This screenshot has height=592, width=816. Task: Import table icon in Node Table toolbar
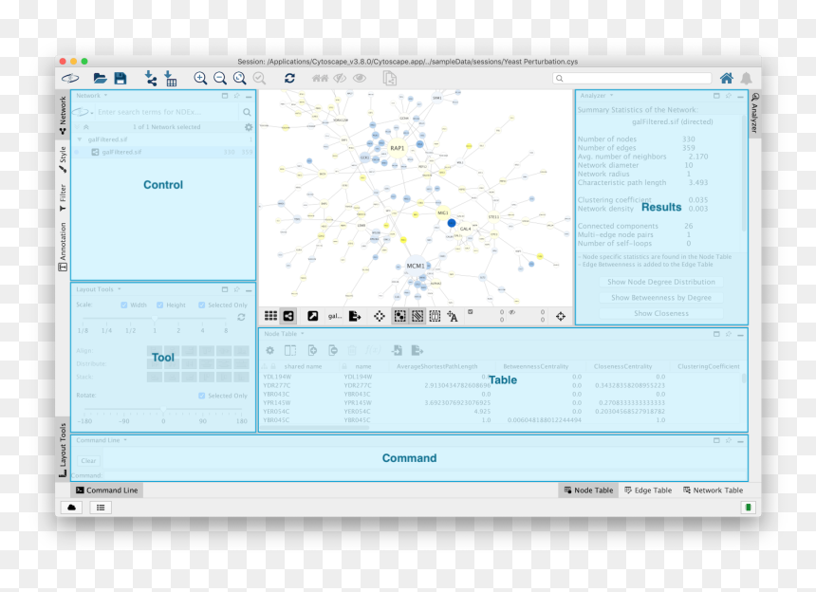click(x=397, y=351)
